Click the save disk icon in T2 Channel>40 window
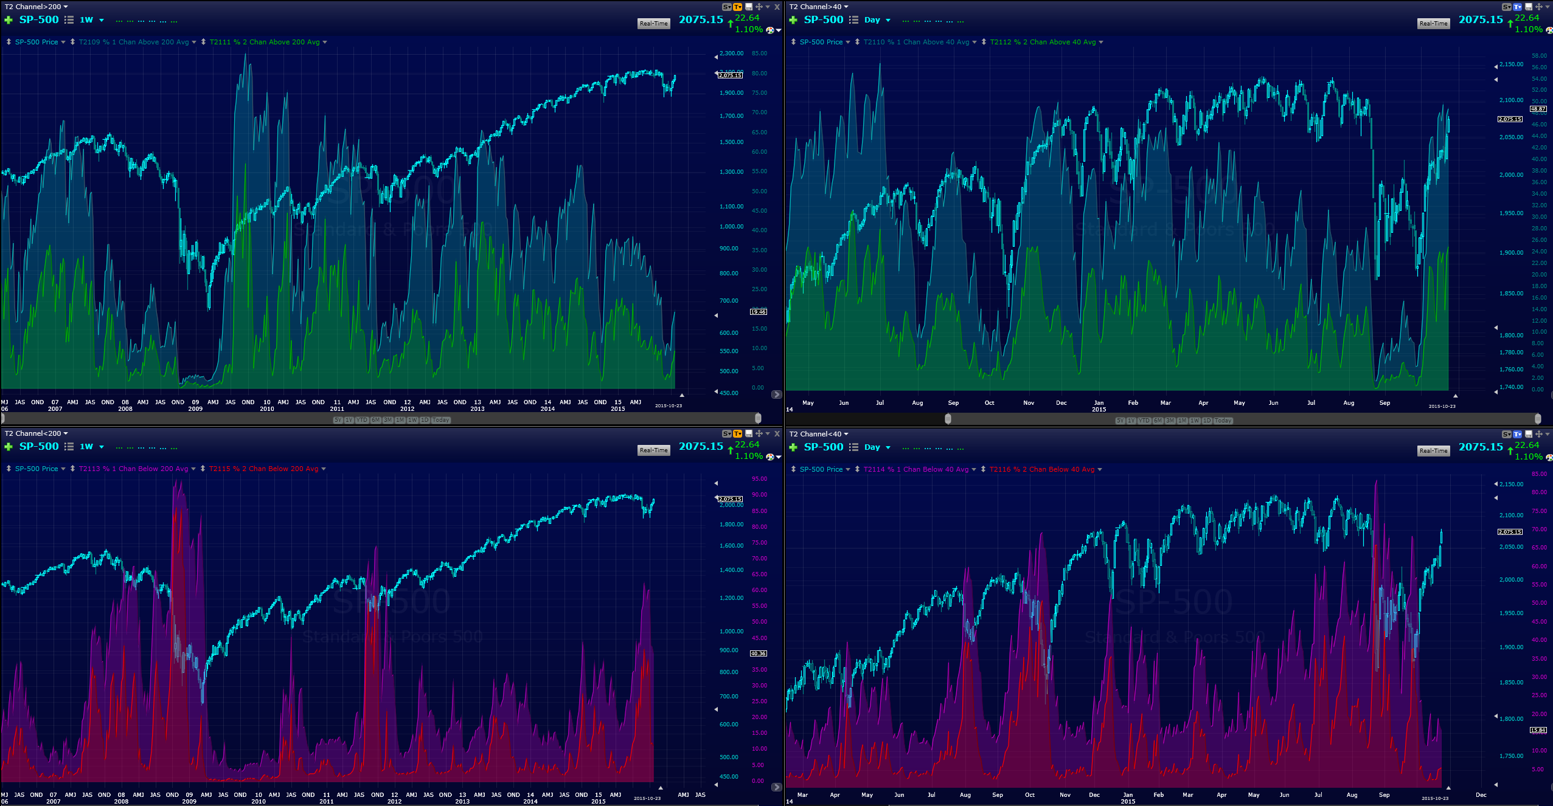 (x=1529, y=7)
